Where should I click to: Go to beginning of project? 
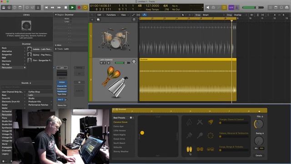tap(46, 7)
